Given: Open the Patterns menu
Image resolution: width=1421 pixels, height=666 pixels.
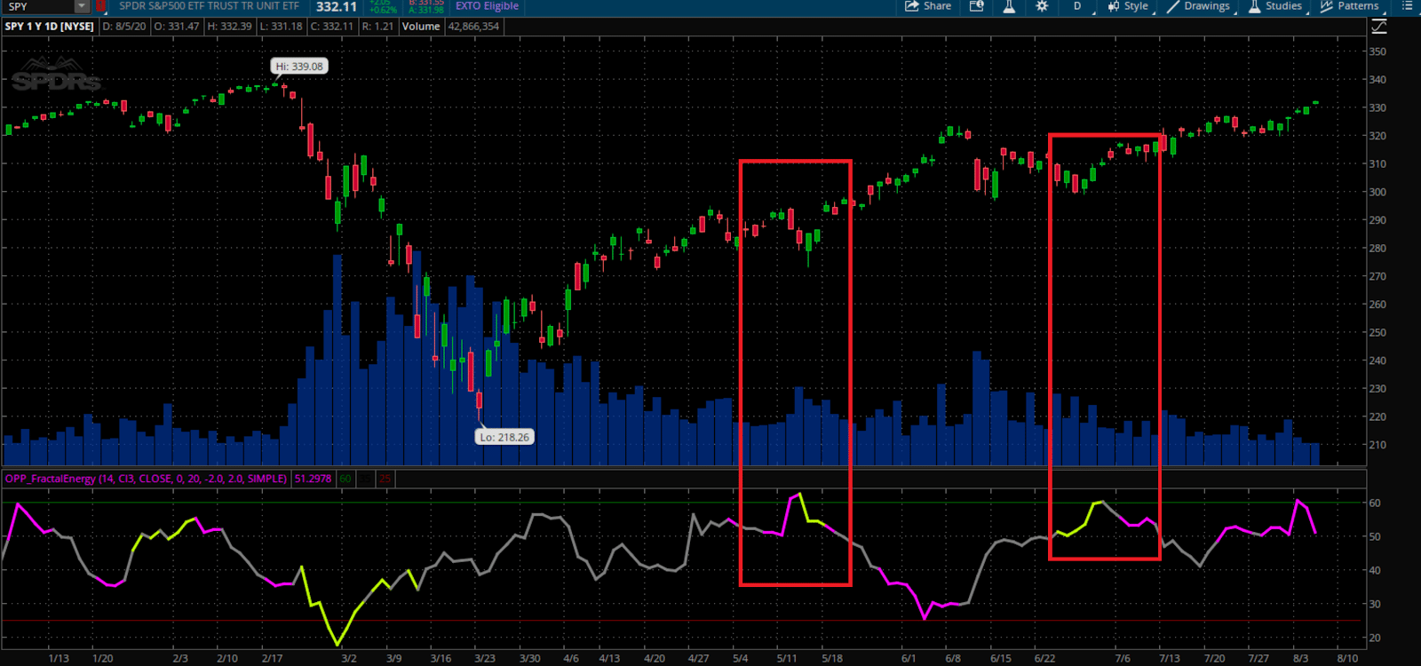Looking at the screenshot, I should pos(1349,6).
